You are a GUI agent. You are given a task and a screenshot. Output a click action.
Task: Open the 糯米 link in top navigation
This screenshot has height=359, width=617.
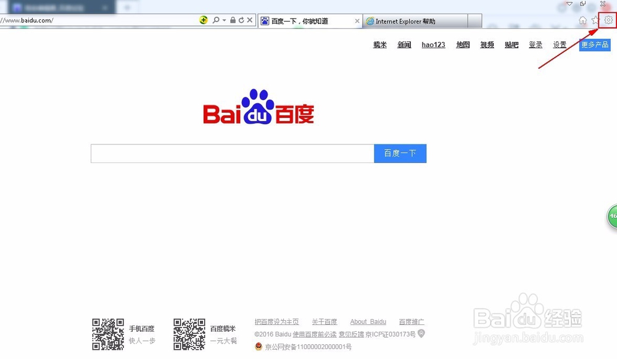click(x=379, y=45)
